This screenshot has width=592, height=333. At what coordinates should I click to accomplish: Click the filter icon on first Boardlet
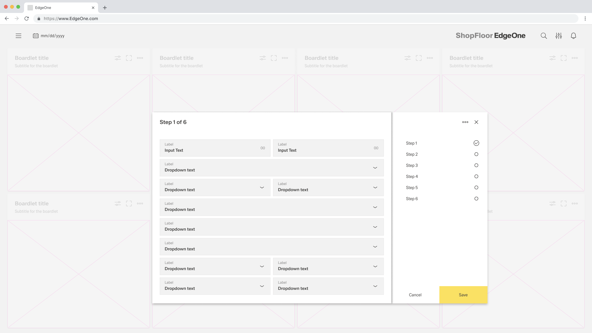(x=117, y=58)
